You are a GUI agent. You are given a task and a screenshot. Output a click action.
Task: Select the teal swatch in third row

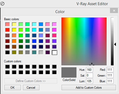coord(28,36)
